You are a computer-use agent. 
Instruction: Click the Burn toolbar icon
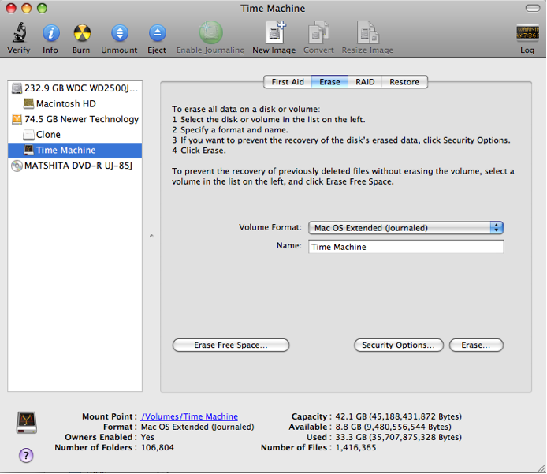pyautogui.click(x=81, y=34)
